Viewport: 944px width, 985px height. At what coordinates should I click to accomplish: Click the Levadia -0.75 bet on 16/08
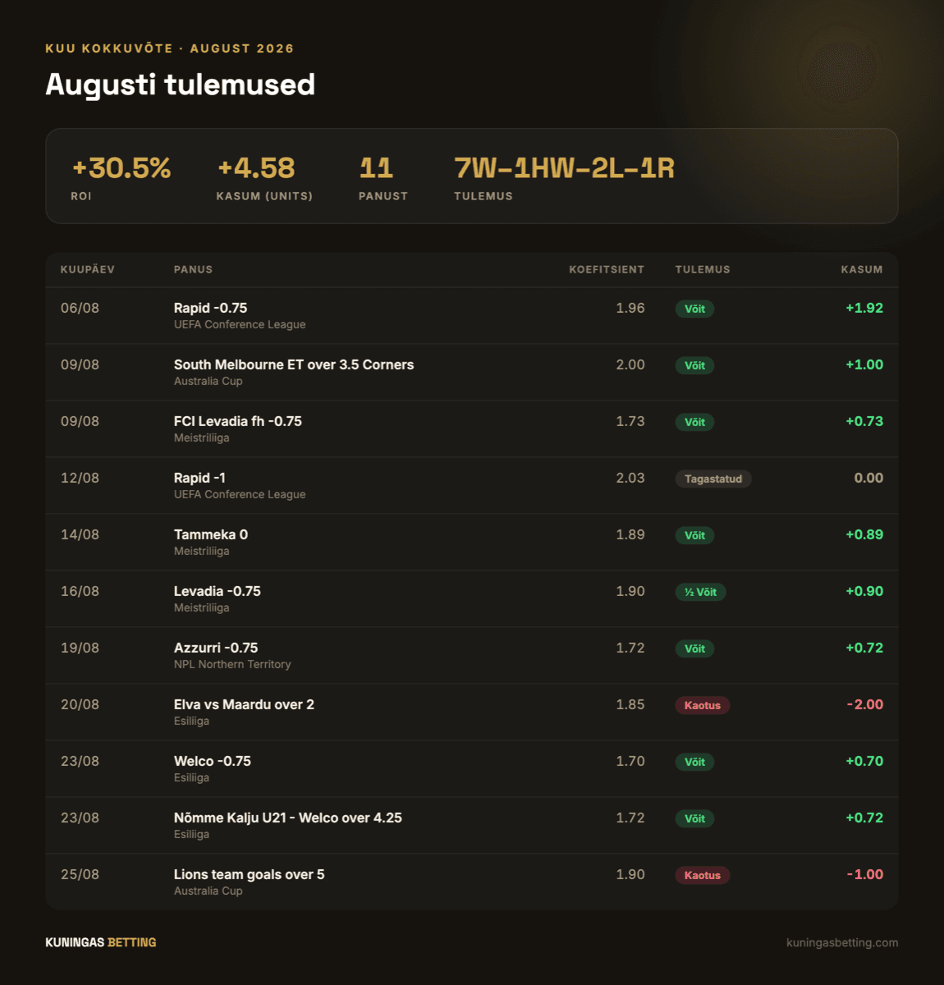[x=218, y=591]
